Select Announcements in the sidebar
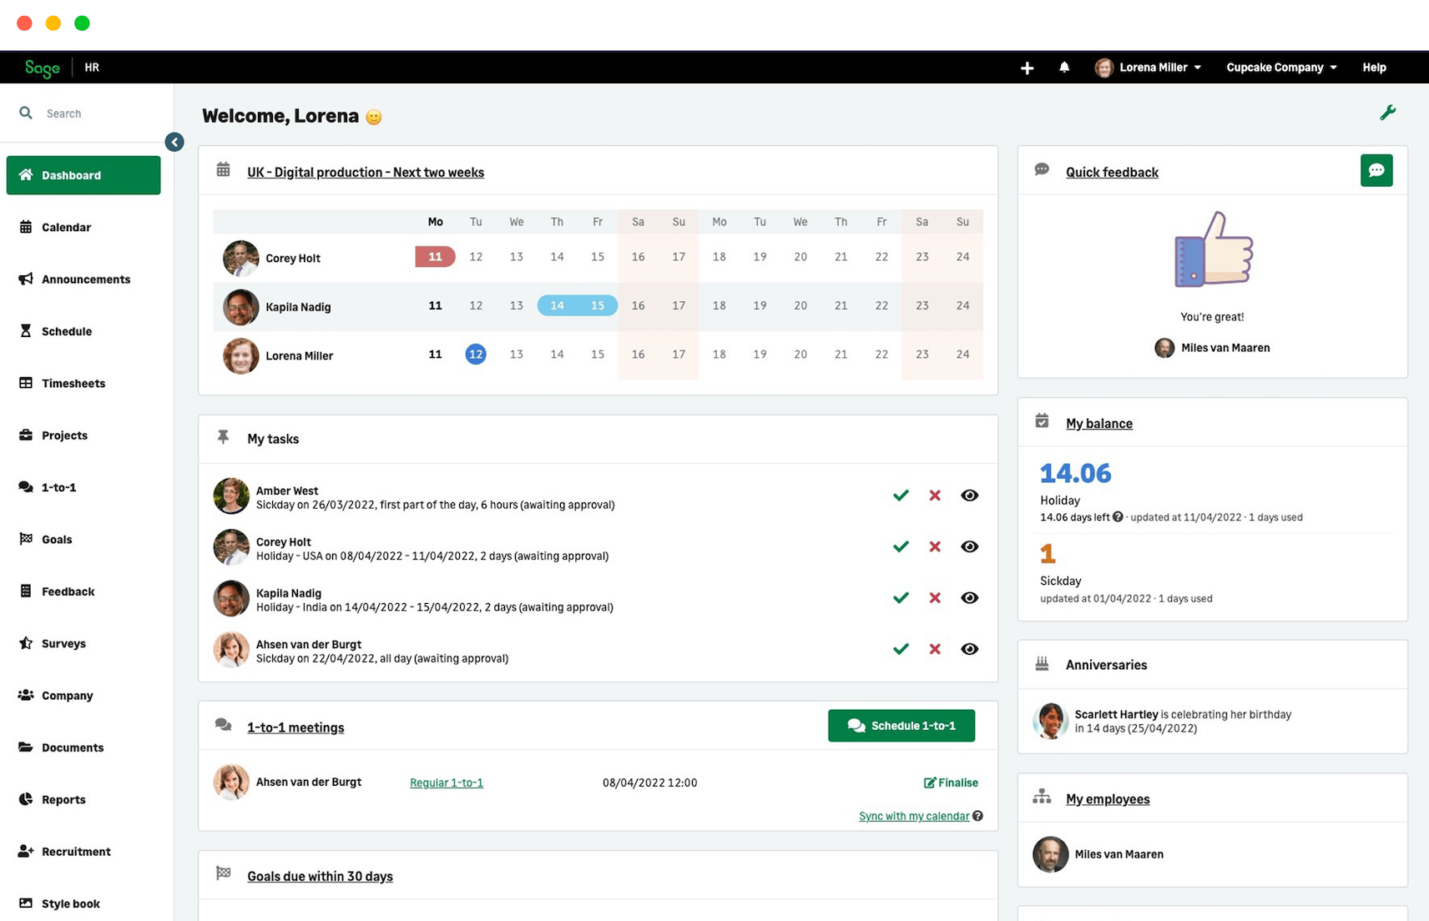 coord(86,279)
